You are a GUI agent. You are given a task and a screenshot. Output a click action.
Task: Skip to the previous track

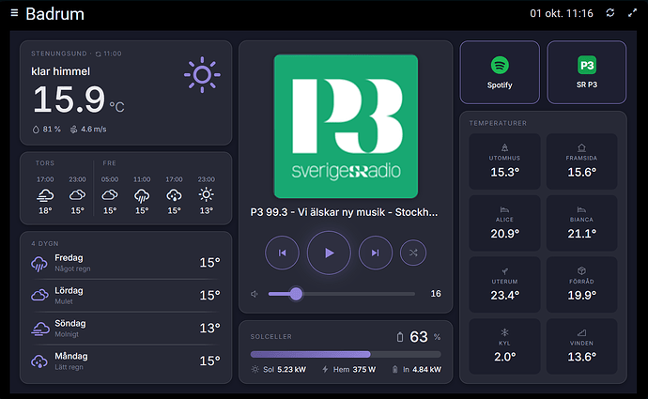(283, 253)
